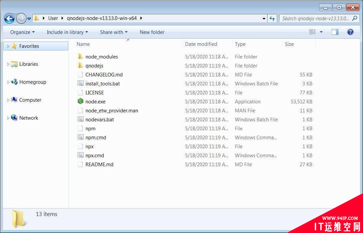
Task: Expand the Computer tree node arrow
Action: coord(8,100)
